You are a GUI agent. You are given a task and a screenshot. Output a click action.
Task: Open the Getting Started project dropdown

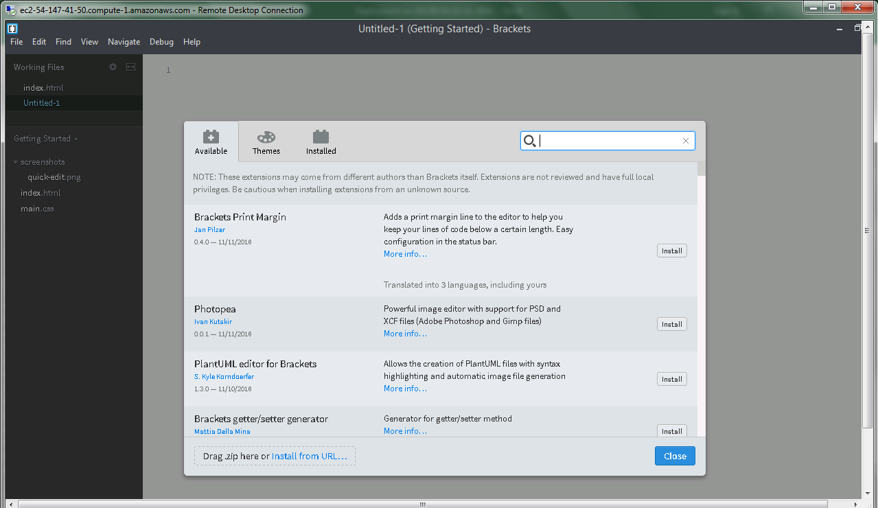coord(76,139)
